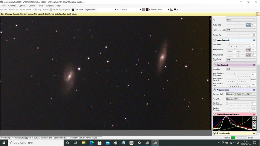
Task: Close the yellow Live Stacking Paused notification
Action: (x=257, y=14)
